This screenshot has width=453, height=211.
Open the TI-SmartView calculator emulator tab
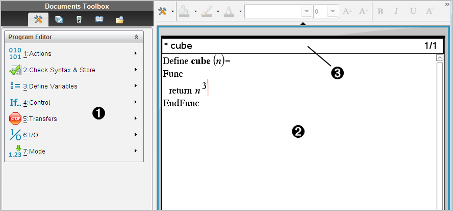79,20
